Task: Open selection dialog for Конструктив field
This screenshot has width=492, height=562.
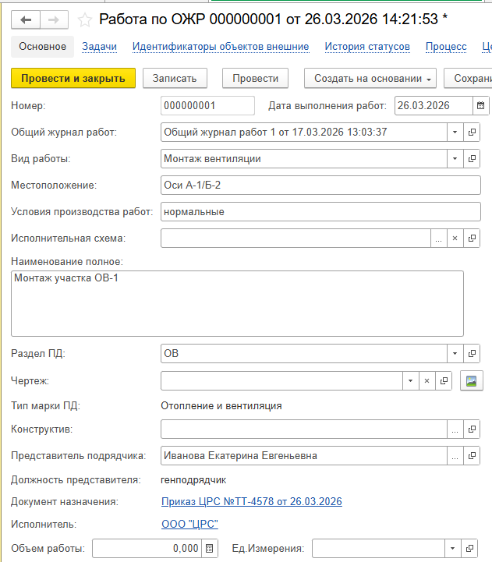Action: point(455,429)
